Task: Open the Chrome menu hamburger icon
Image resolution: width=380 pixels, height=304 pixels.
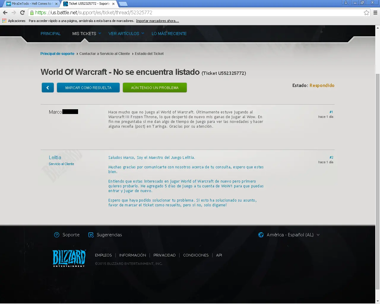Action: (x=375, y=12)
